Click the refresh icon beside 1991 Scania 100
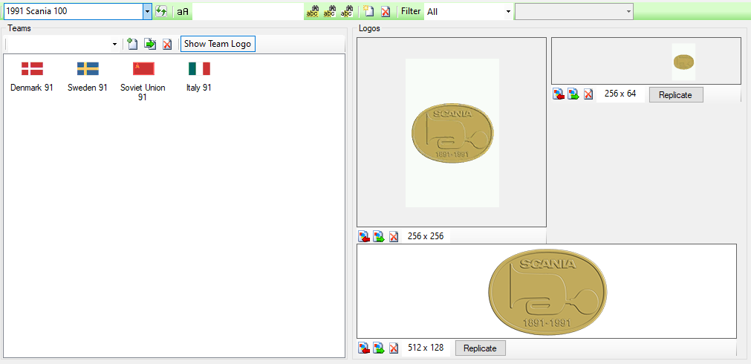The image size is (751, 364). coord(161,11)
